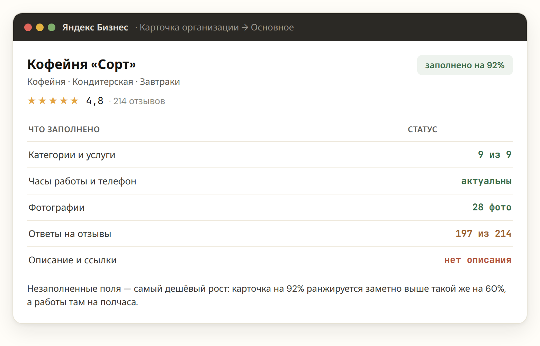Select the «Категории и услуги» row label
Screen dimensions: 540x346
(72, 155)
